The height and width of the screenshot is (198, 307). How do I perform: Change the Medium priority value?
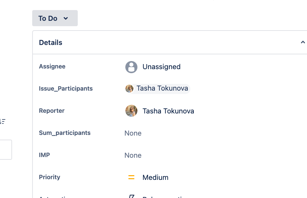(x=155, y=178)
